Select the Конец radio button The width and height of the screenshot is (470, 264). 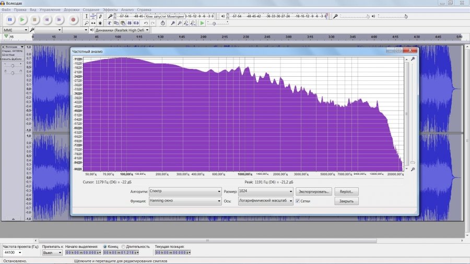(105, 246)
